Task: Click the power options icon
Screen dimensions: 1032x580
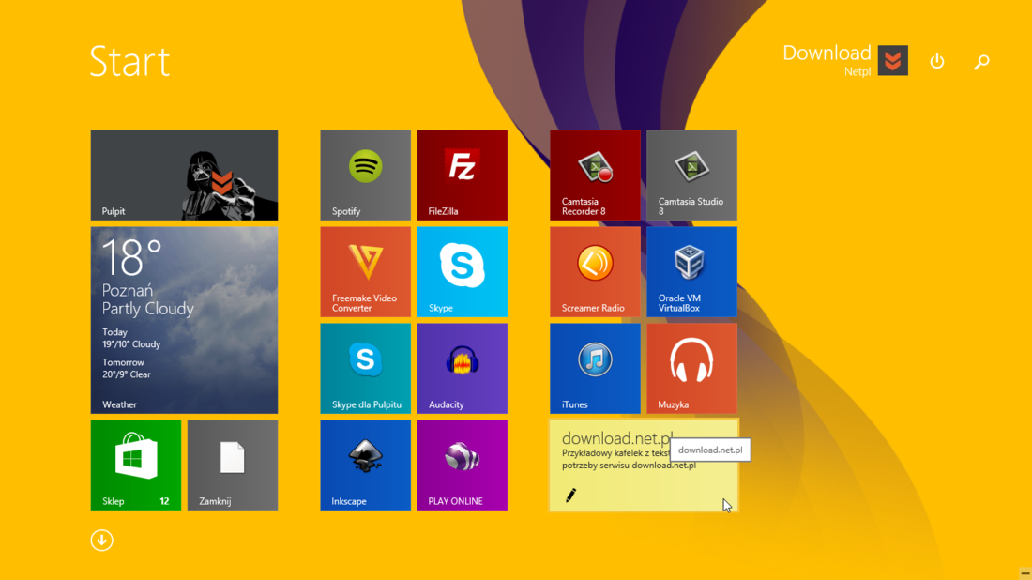Action: coord(937,61)
